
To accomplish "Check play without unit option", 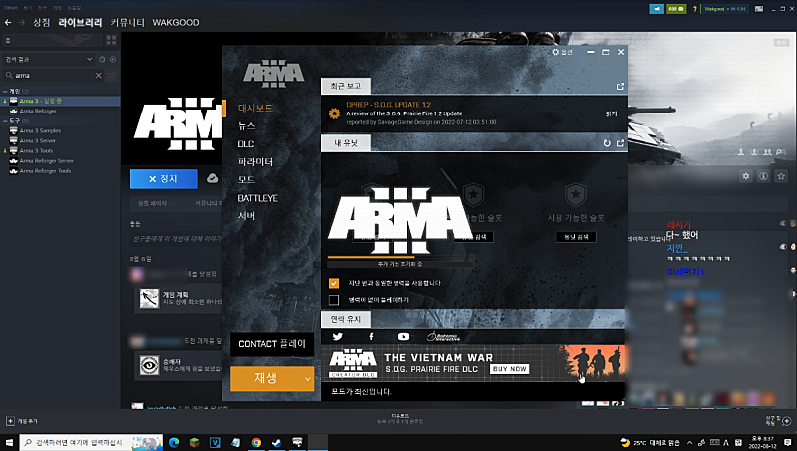I will [x=334, y=300].
